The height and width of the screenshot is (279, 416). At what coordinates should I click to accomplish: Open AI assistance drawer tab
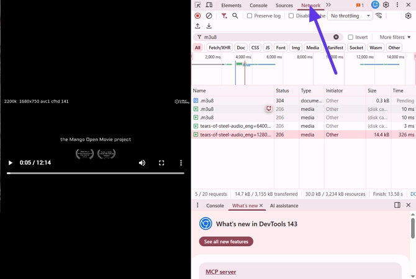(284, 206)
